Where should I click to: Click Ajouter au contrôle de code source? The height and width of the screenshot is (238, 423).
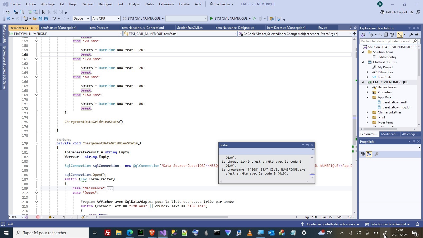pyautogui.click(x=330, y=224)
